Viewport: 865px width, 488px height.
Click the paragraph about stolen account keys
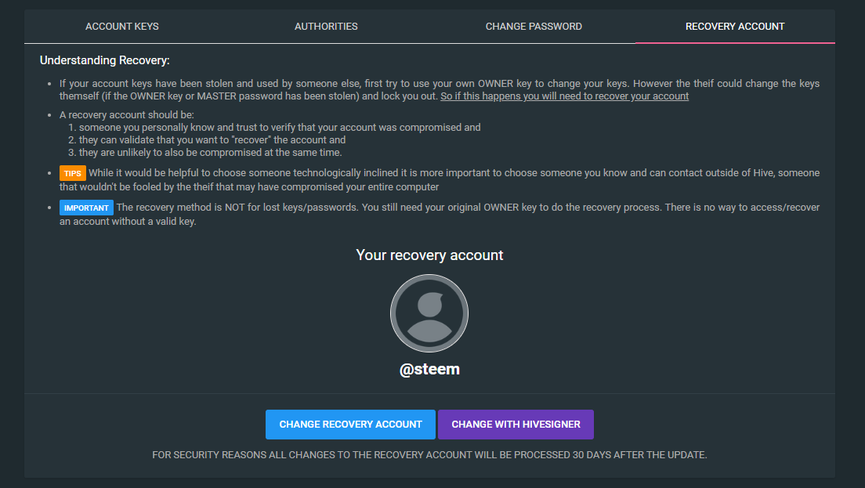pos(439,83)
